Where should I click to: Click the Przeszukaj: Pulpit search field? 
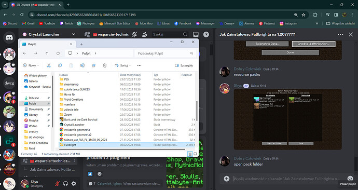[166, 53]
